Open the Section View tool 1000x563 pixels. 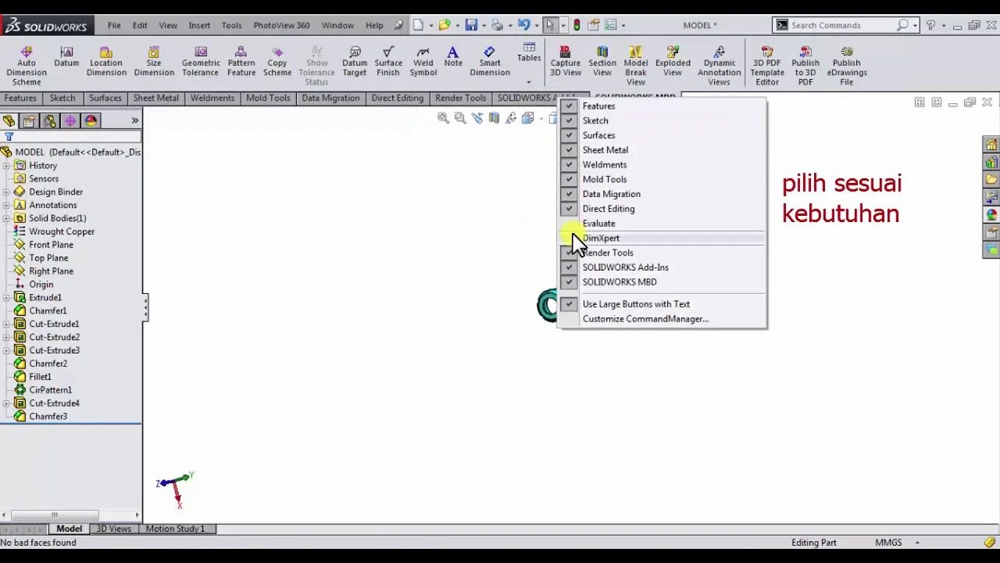602,61
